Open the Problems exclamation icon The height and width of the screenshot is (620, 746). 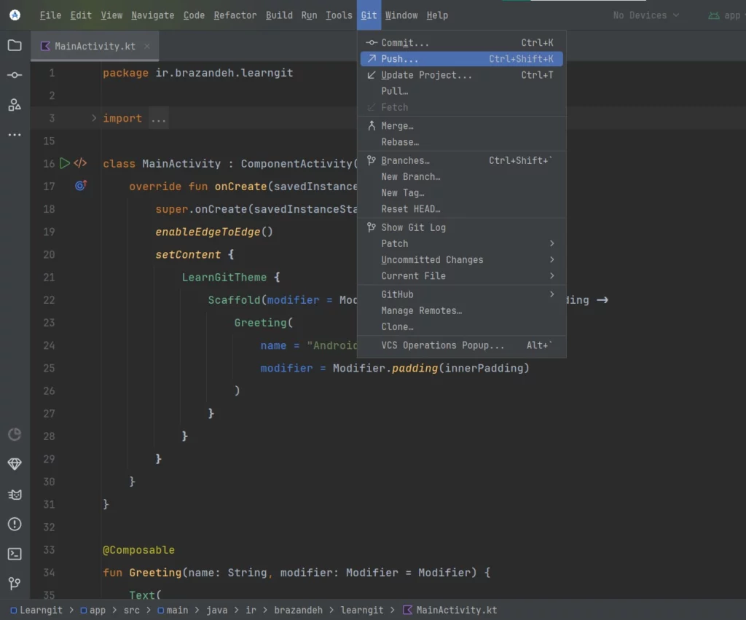tap(15, 524)
